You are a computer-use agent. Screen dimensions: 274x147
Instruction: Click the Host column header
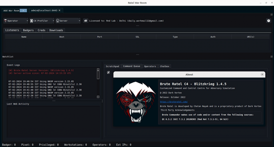tap(62, 37)
